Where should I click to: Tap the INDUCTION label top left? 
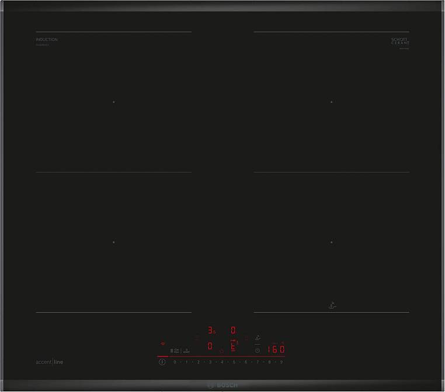pyautogui.click(x=47, y=40)
